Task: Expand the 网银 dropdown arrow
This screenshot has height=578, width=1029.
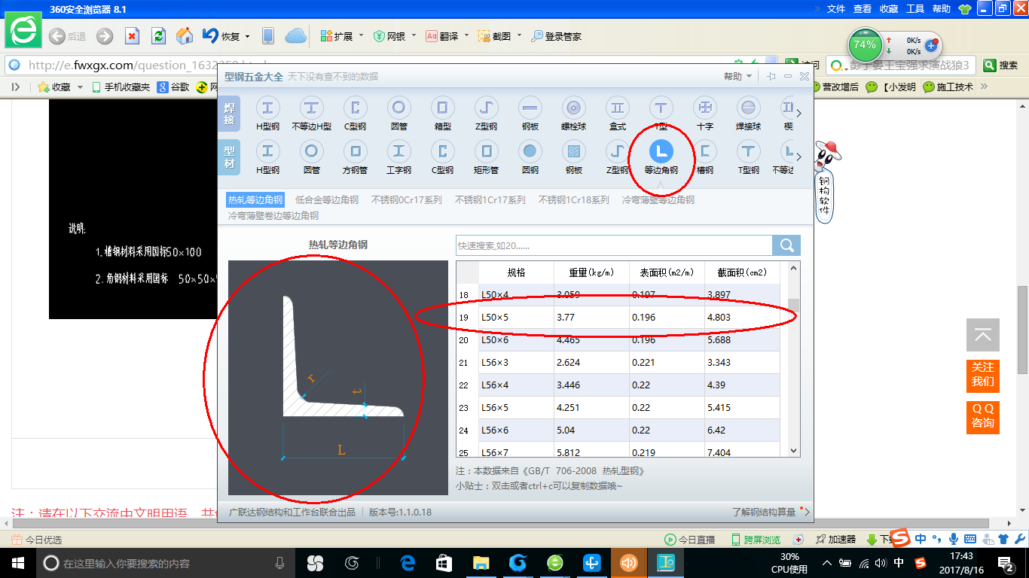Action: pyautogui.click(x=414, y=35)
